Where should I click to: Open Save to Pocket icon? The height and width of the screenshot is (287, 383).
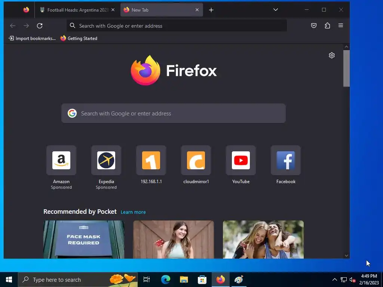[314, 25]
